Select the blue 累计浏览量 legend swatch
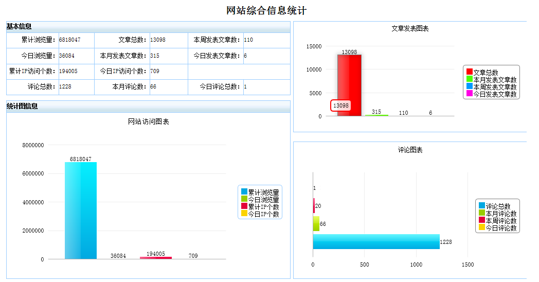Viewport: 539px width, 282px height. click(244, 192)
